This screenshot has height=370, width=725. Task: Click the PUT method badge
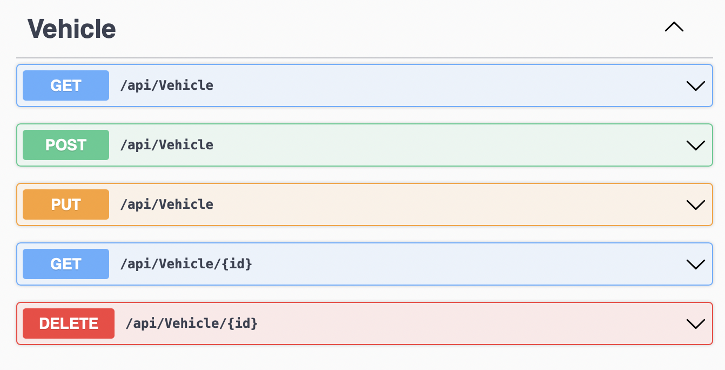65,204
